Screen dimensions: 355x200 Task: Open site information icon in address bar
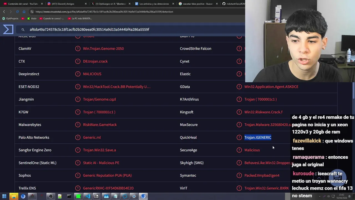point(32,12)
